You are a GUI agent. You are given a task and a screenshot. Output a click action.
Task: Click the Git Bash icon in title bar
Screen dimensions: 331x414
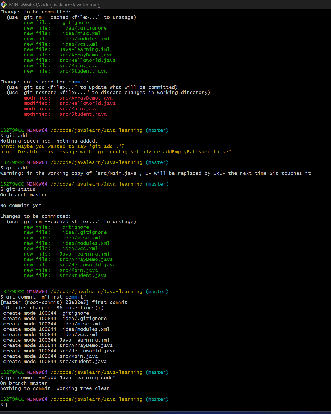(x=4, y=5)
